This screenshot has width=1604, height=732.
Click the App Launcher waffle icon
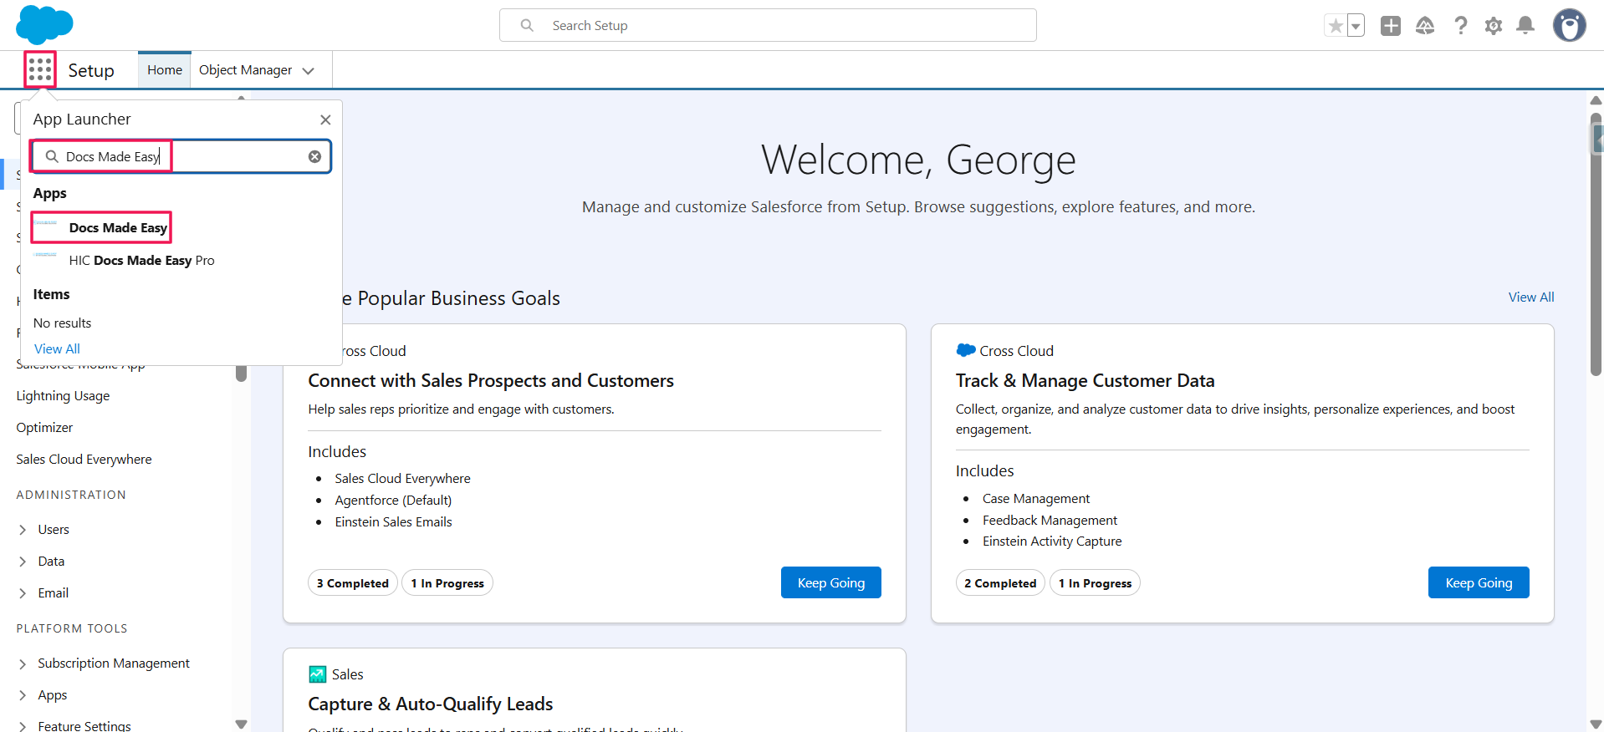pos(39,69)
